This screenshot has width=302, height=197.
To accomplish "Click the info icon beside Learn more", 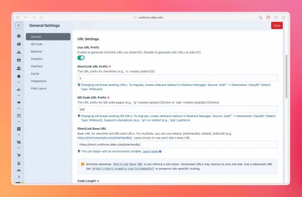I will [160, 152].
